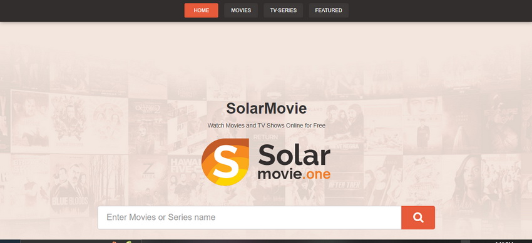The width and height of the screenshot is (532, 243).
Task: Click the system clock in taskbar tray
Action: click(x=504, y=242)
